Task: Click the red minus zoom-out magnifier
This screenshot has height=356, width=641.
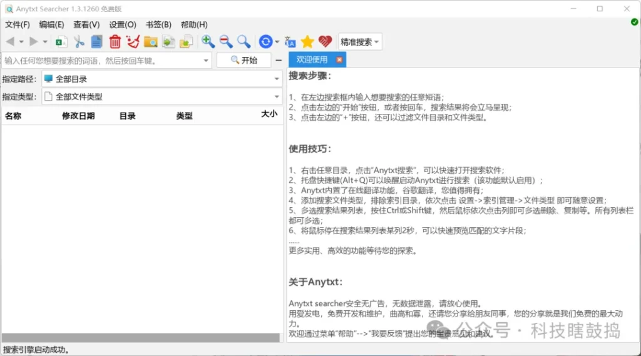Action: tap(225, 41)
